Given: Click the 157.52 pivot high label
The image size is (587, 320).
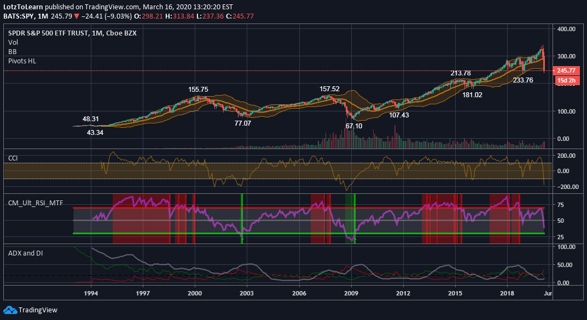Looking at the screenshot, I should (x=329, y=88).
